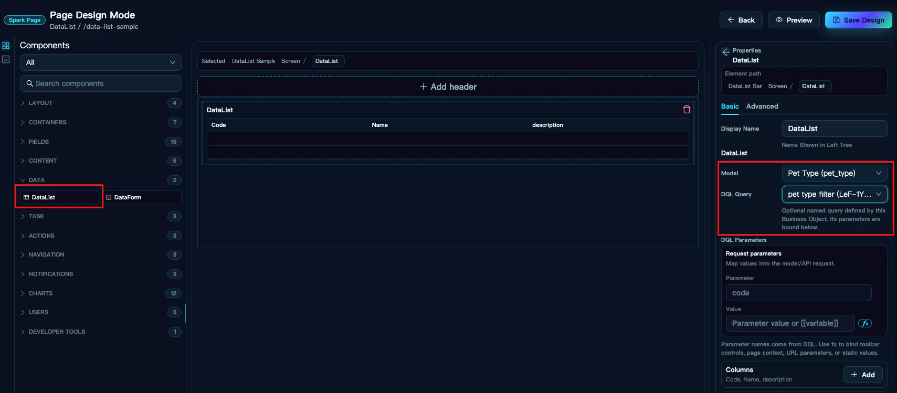Open the Model dropdown Pet Type

click(835, 173)
